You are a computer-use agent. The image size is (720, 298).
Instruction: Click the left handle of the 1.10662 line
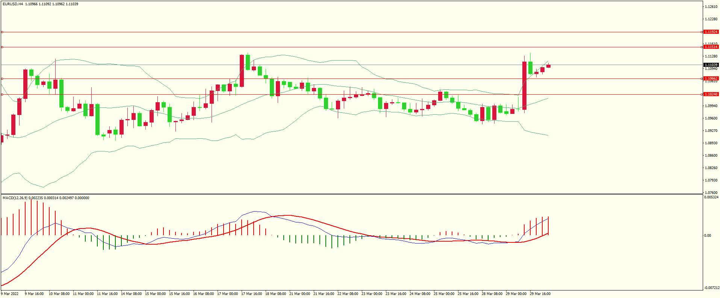coord(2,79)
